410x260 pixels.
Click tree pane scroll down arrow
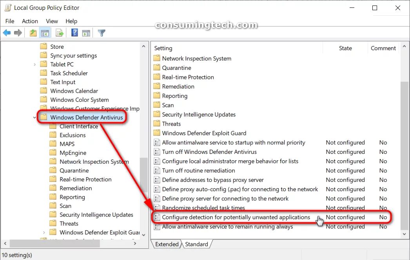[x=143, y=235]
